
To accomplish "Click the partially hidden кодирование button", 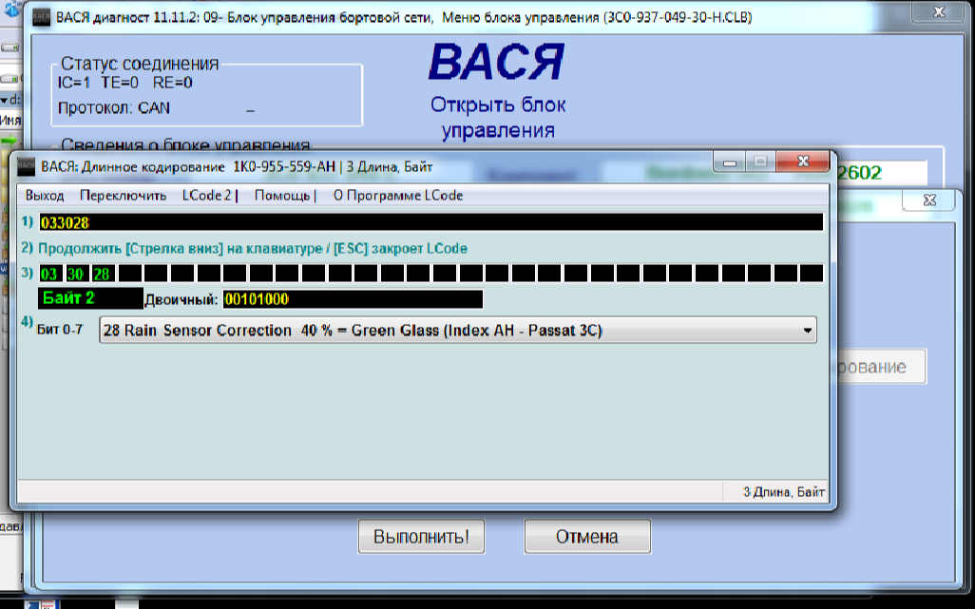I will 881,367.
